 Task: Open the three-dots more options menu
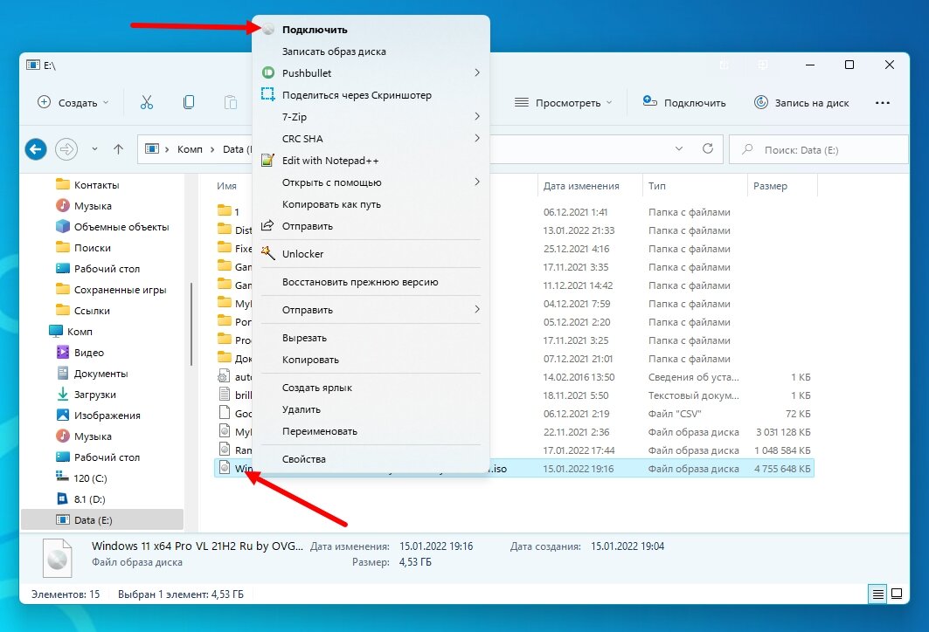pyautogui.click(x=882, y=102)
